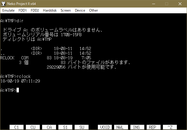Click the serial number 170B-15FB

click(x=71, y=35)
